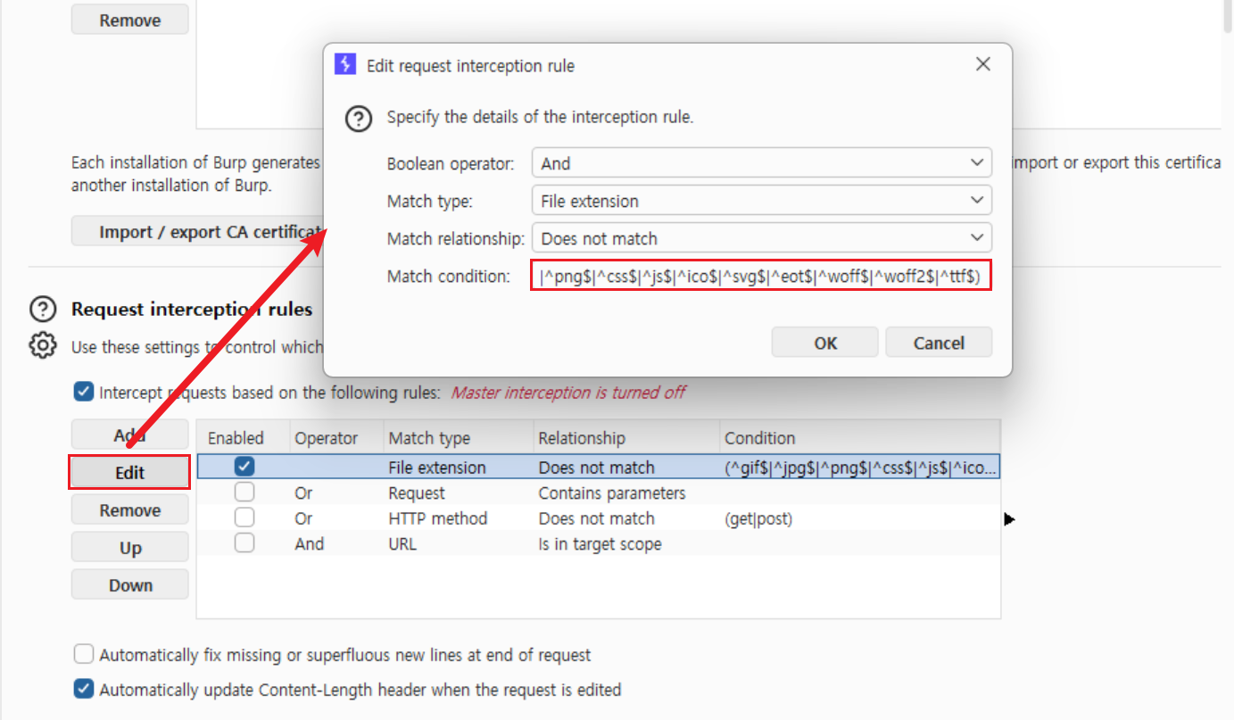
Task: Move the selected rule Down
Action: [x=129, y=585]
